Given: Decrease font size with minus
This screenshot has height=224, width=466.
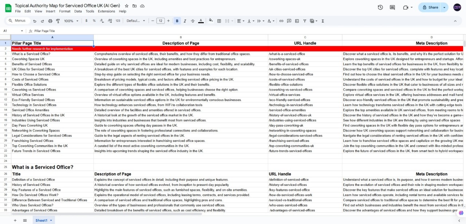Looking at the screenshot, I should click(x=153, y=21).
